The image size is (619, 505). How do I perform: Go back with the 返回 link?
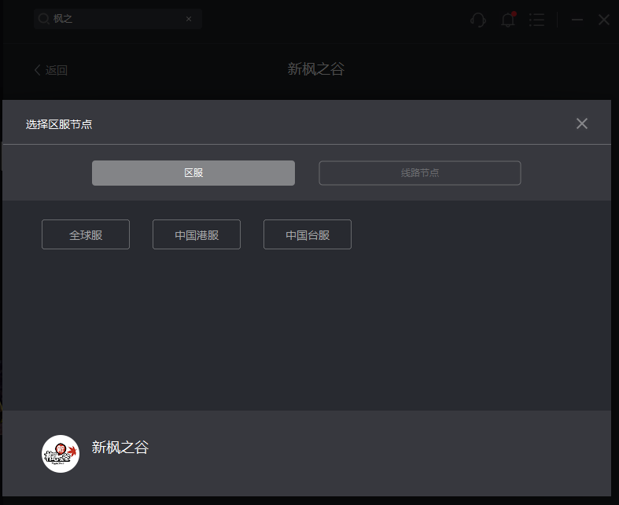51,70
